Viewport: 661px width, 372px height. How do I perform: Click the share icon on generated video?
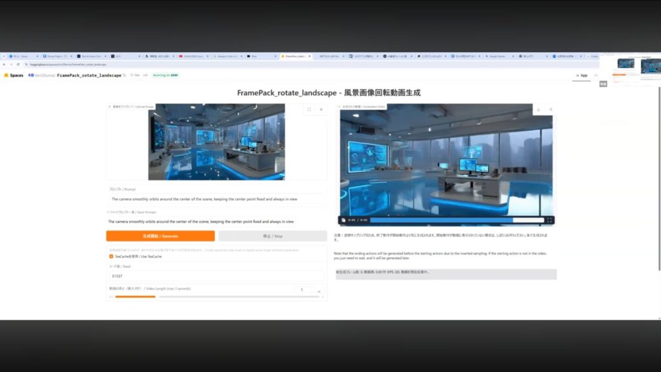550,110
